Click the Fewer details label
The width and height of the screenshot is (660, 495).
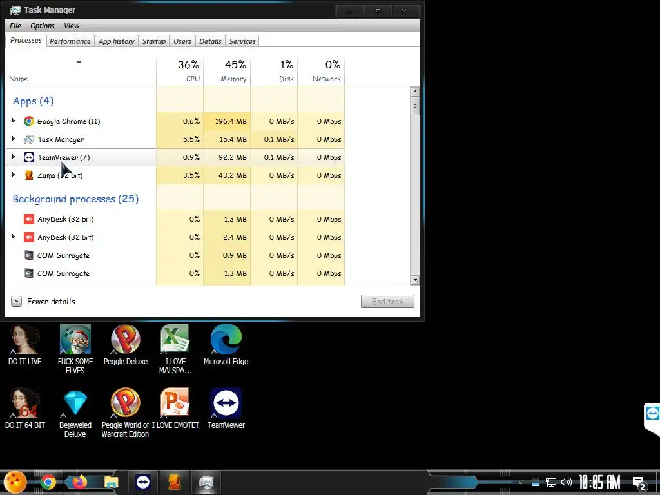point(52,302)
